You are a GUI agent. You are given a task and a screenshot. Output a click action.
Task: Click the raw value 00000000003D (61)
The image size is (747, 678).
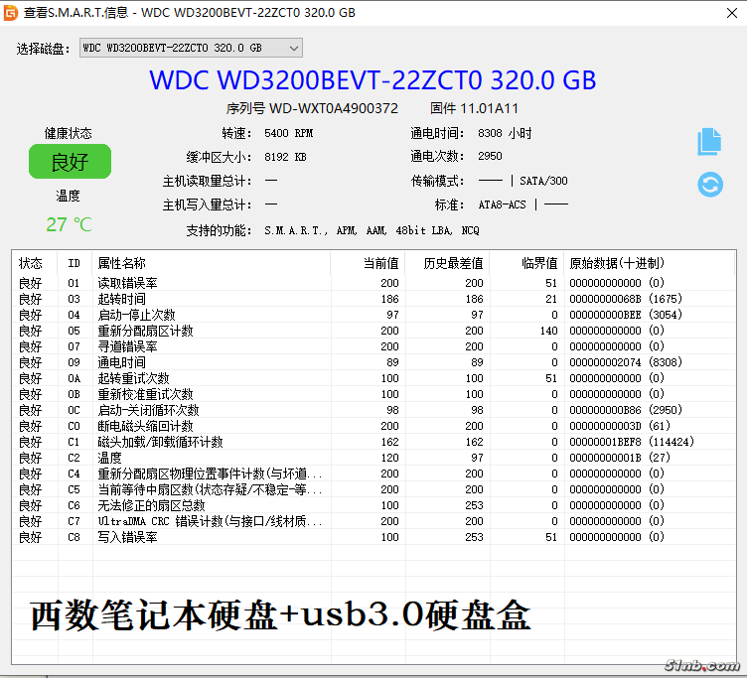point(620,426)
